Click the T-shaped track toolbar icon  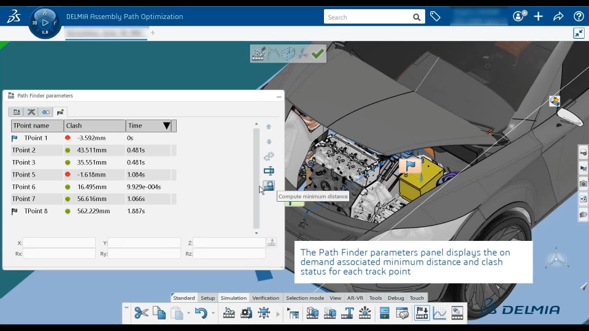coord(347,313)
